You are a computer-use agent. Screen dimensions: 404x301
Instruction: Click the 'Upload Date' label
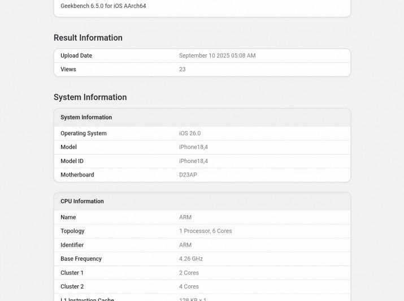(x=76, y=55)
